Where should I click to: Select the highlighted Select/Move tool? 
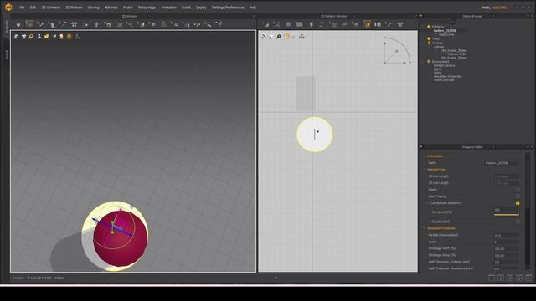pyautogui.click(x=30, y=24)
